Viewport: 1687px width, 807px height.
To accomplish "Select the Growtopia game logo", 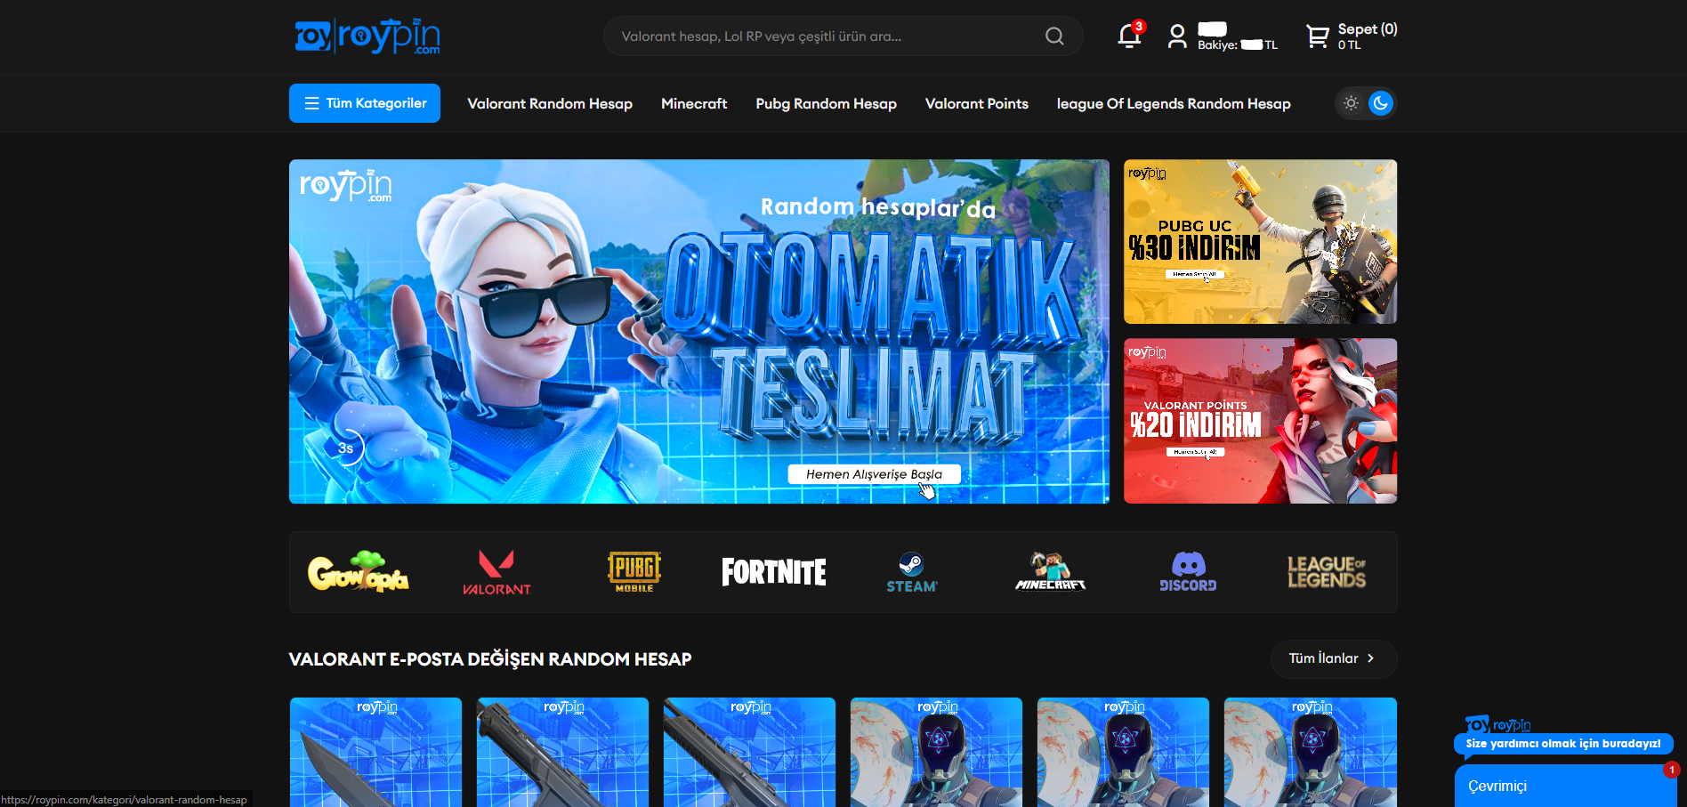I will pyautogui.click(x=358, y=572).
